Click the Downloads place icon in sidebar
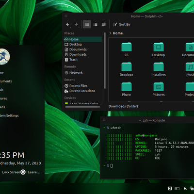Screen dimensions: 194x194 (66, 54)
